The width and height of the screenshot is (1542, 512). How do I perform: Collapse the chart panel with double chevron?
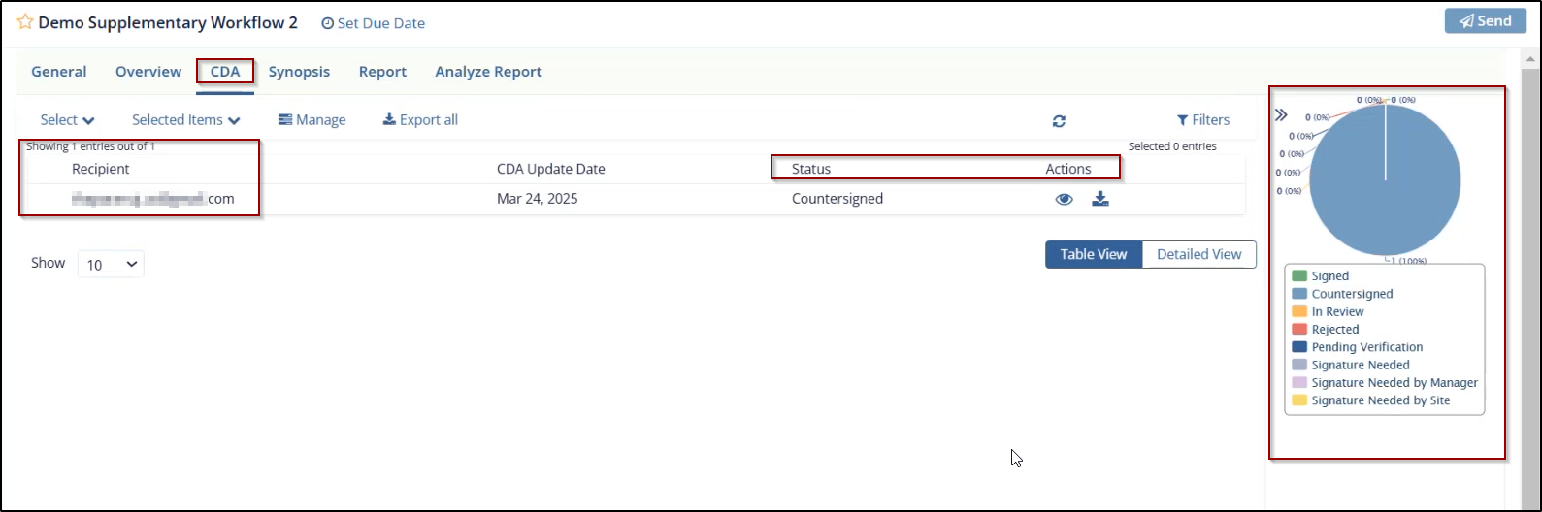click(1281, 114)
